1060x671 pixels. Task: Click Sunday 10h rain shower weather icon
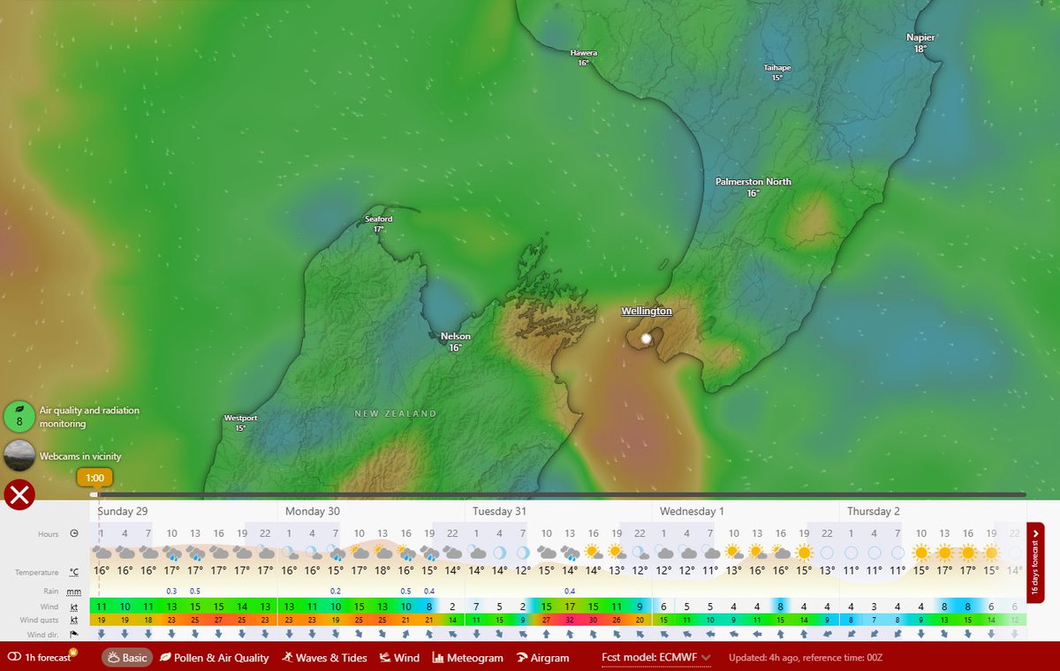point(171,554)
